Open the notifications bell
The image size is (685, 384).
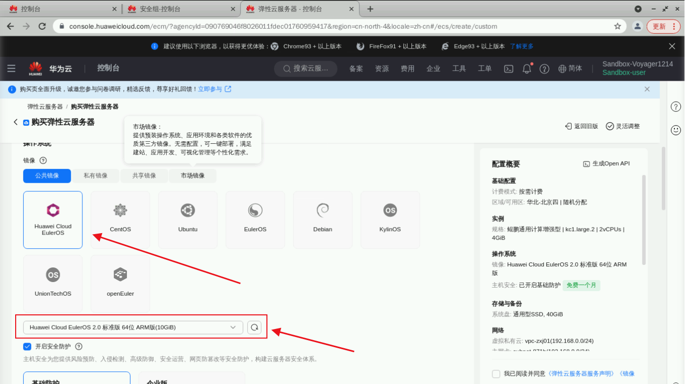pos(527,69)
